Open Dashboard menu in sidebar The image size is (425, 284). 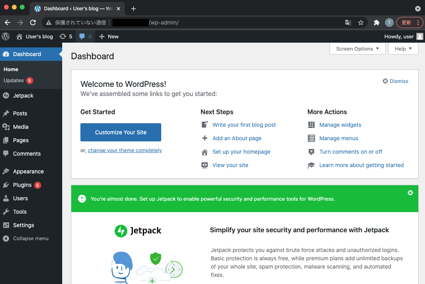click(31, 54)
